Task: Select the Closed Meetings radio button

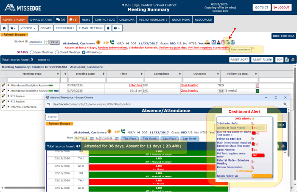Action: 58,52
